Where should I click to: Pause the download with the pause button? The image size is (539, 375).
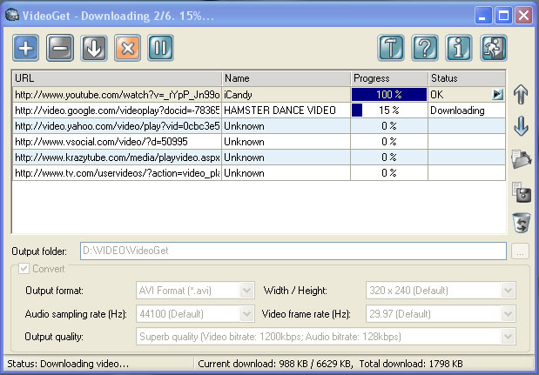tap(161, 47)
